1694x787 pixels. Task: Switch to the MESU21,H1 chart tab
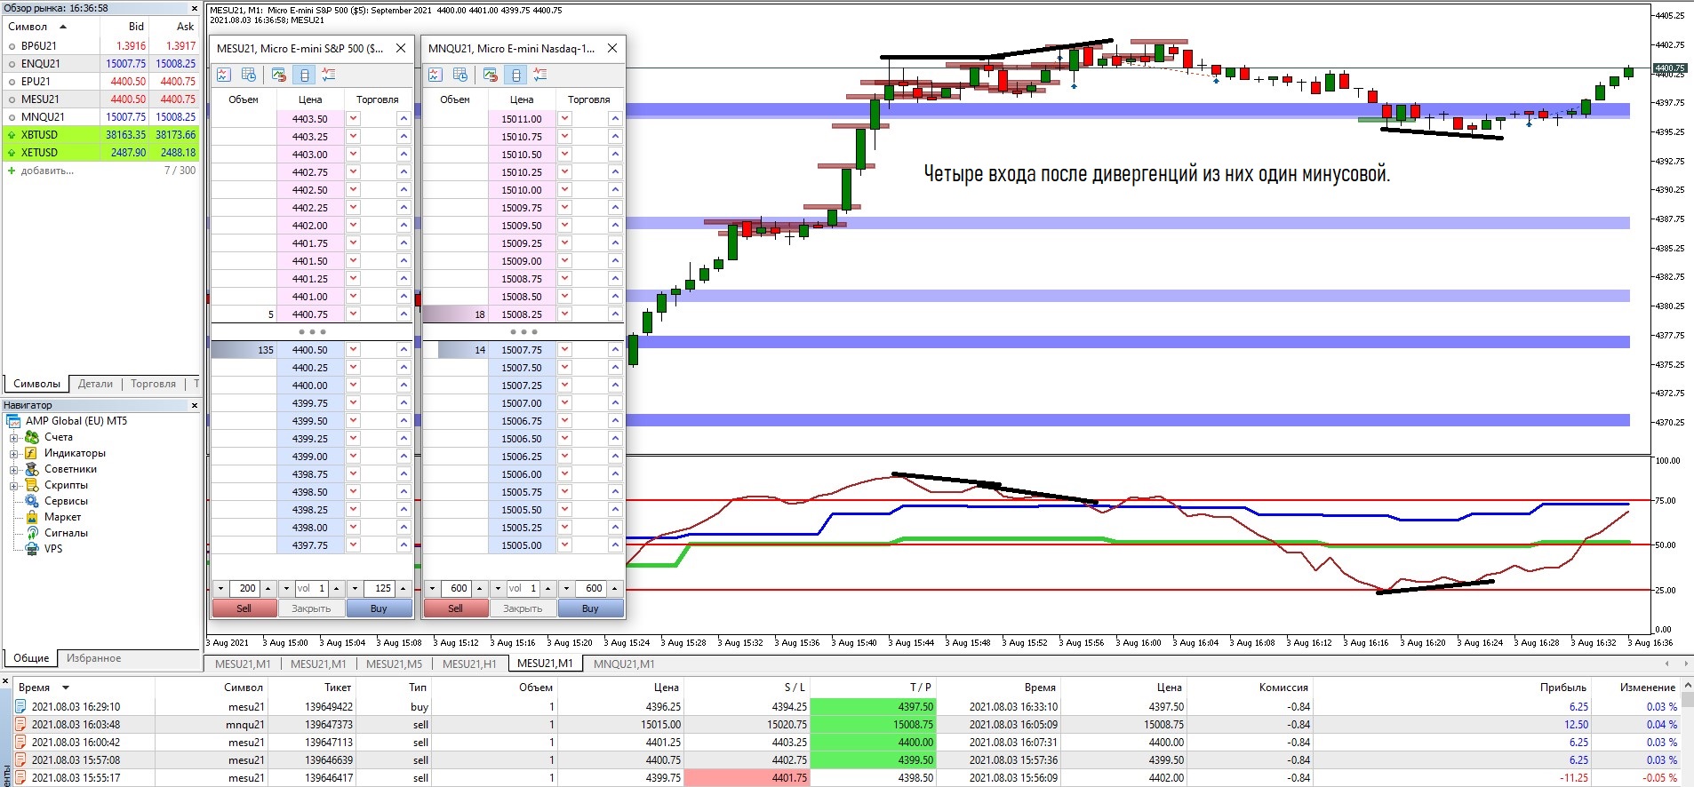[469, 664]
